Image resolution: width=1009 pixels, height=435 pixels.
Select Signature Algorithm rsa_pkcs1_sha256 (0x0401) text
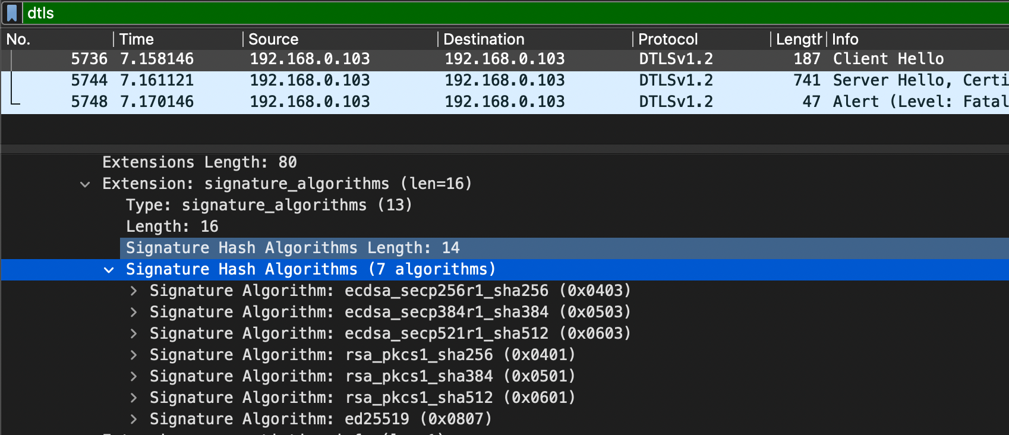pyautogui.click(x=362, y=355)
